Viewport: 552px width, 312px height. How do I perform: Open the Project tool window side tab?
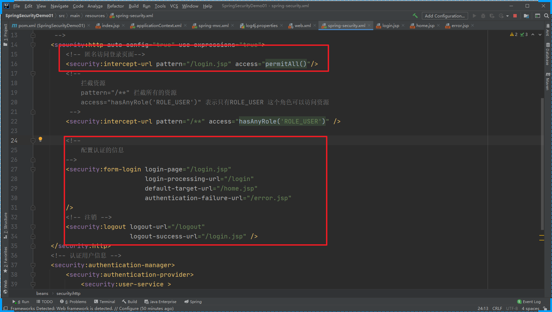tap(5, 35)
